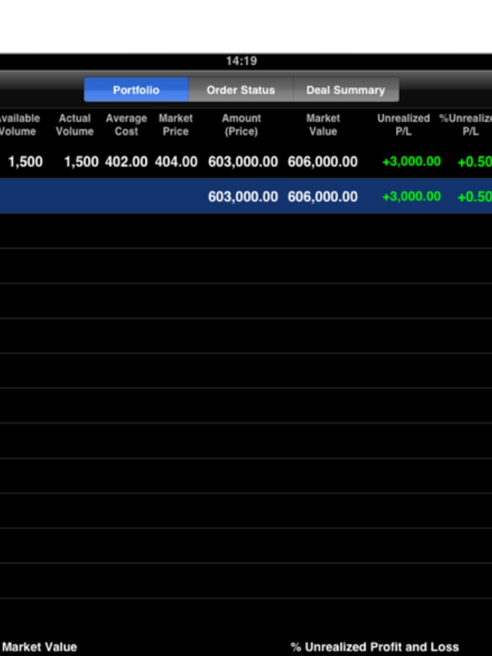
Task: Click the 14:19 clock in status bar
Action: pos(242,61)
